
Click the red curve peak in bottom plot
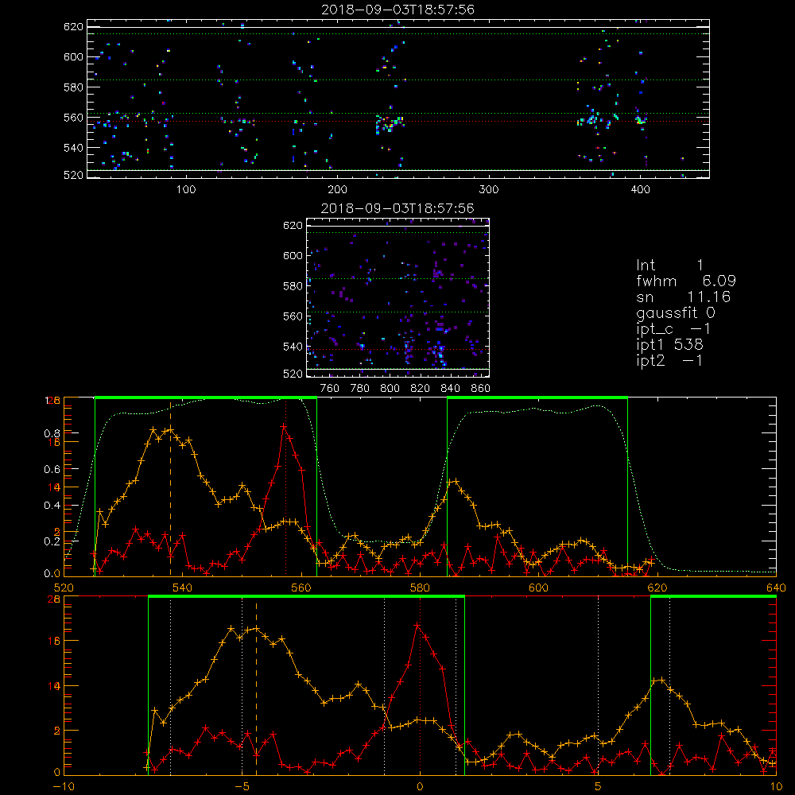(x=417, y=626)
